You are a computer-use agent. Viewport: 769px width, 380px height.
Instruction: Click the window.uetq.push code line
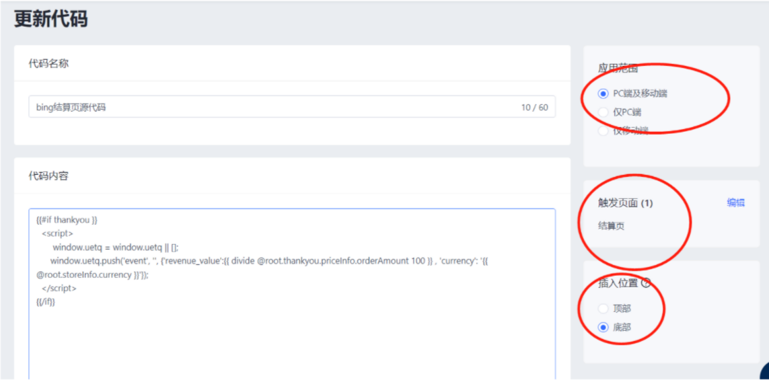269,261
